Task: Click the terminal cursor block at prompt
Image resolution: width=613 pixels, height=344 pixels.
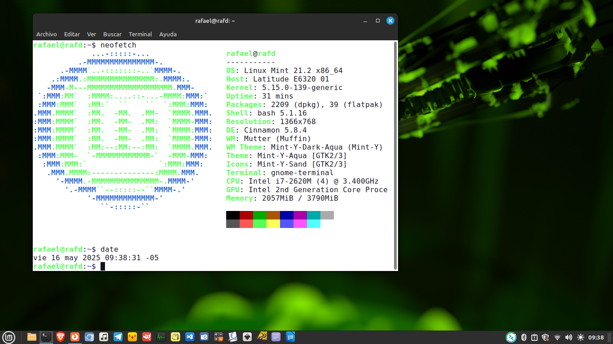Action: tap(103, 267)
